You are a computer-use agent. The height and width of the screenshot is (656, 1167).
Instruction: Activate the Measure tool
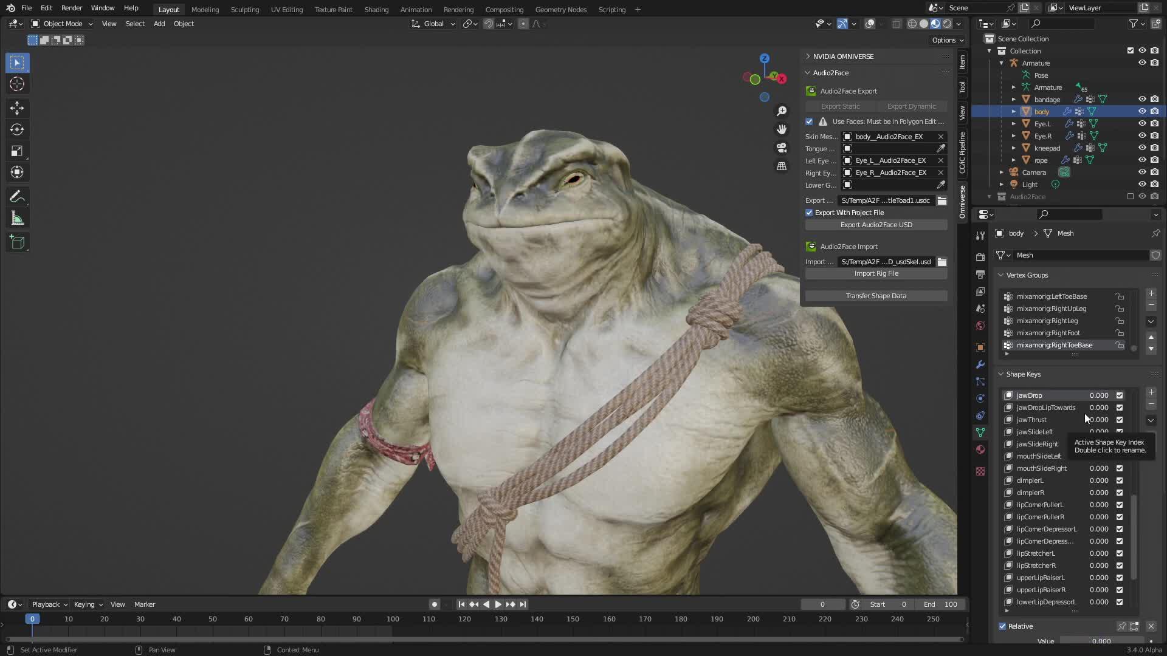pos(16,217)
